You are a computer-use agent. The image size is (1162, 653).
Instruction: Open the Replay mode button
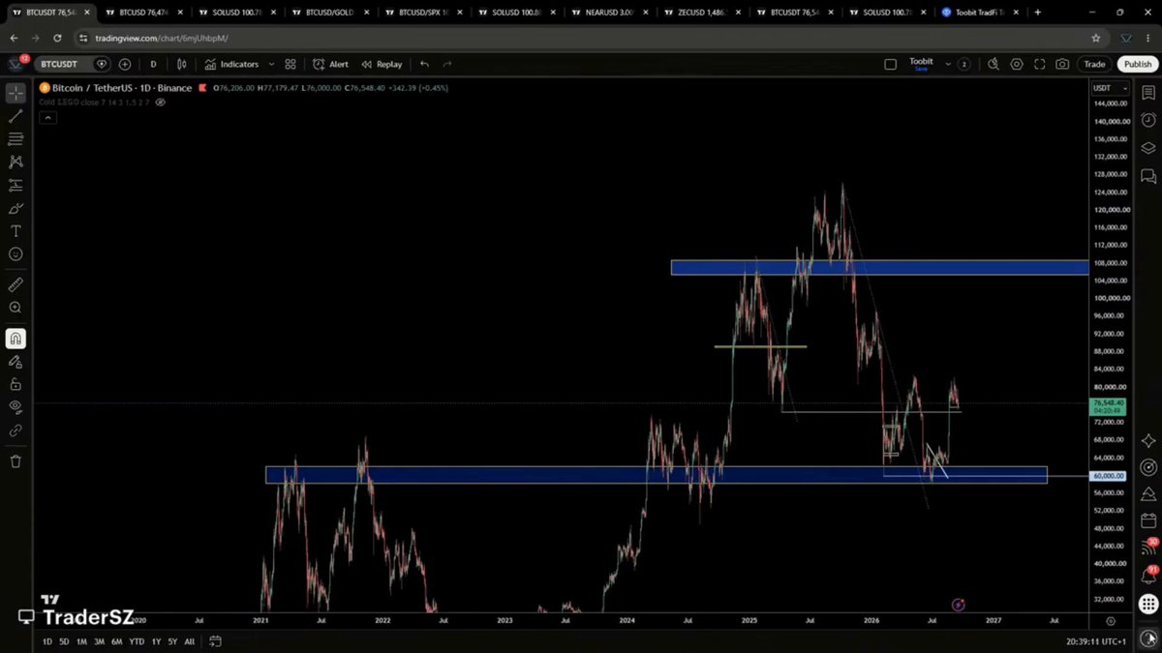coord(382,64)
